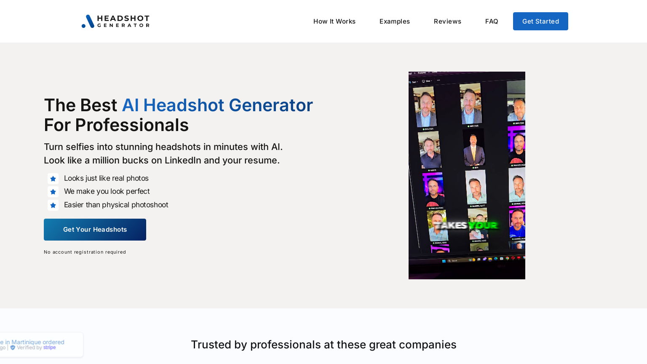
Task: Click the blue 'Get Started' button
Action: click(540, 21)
